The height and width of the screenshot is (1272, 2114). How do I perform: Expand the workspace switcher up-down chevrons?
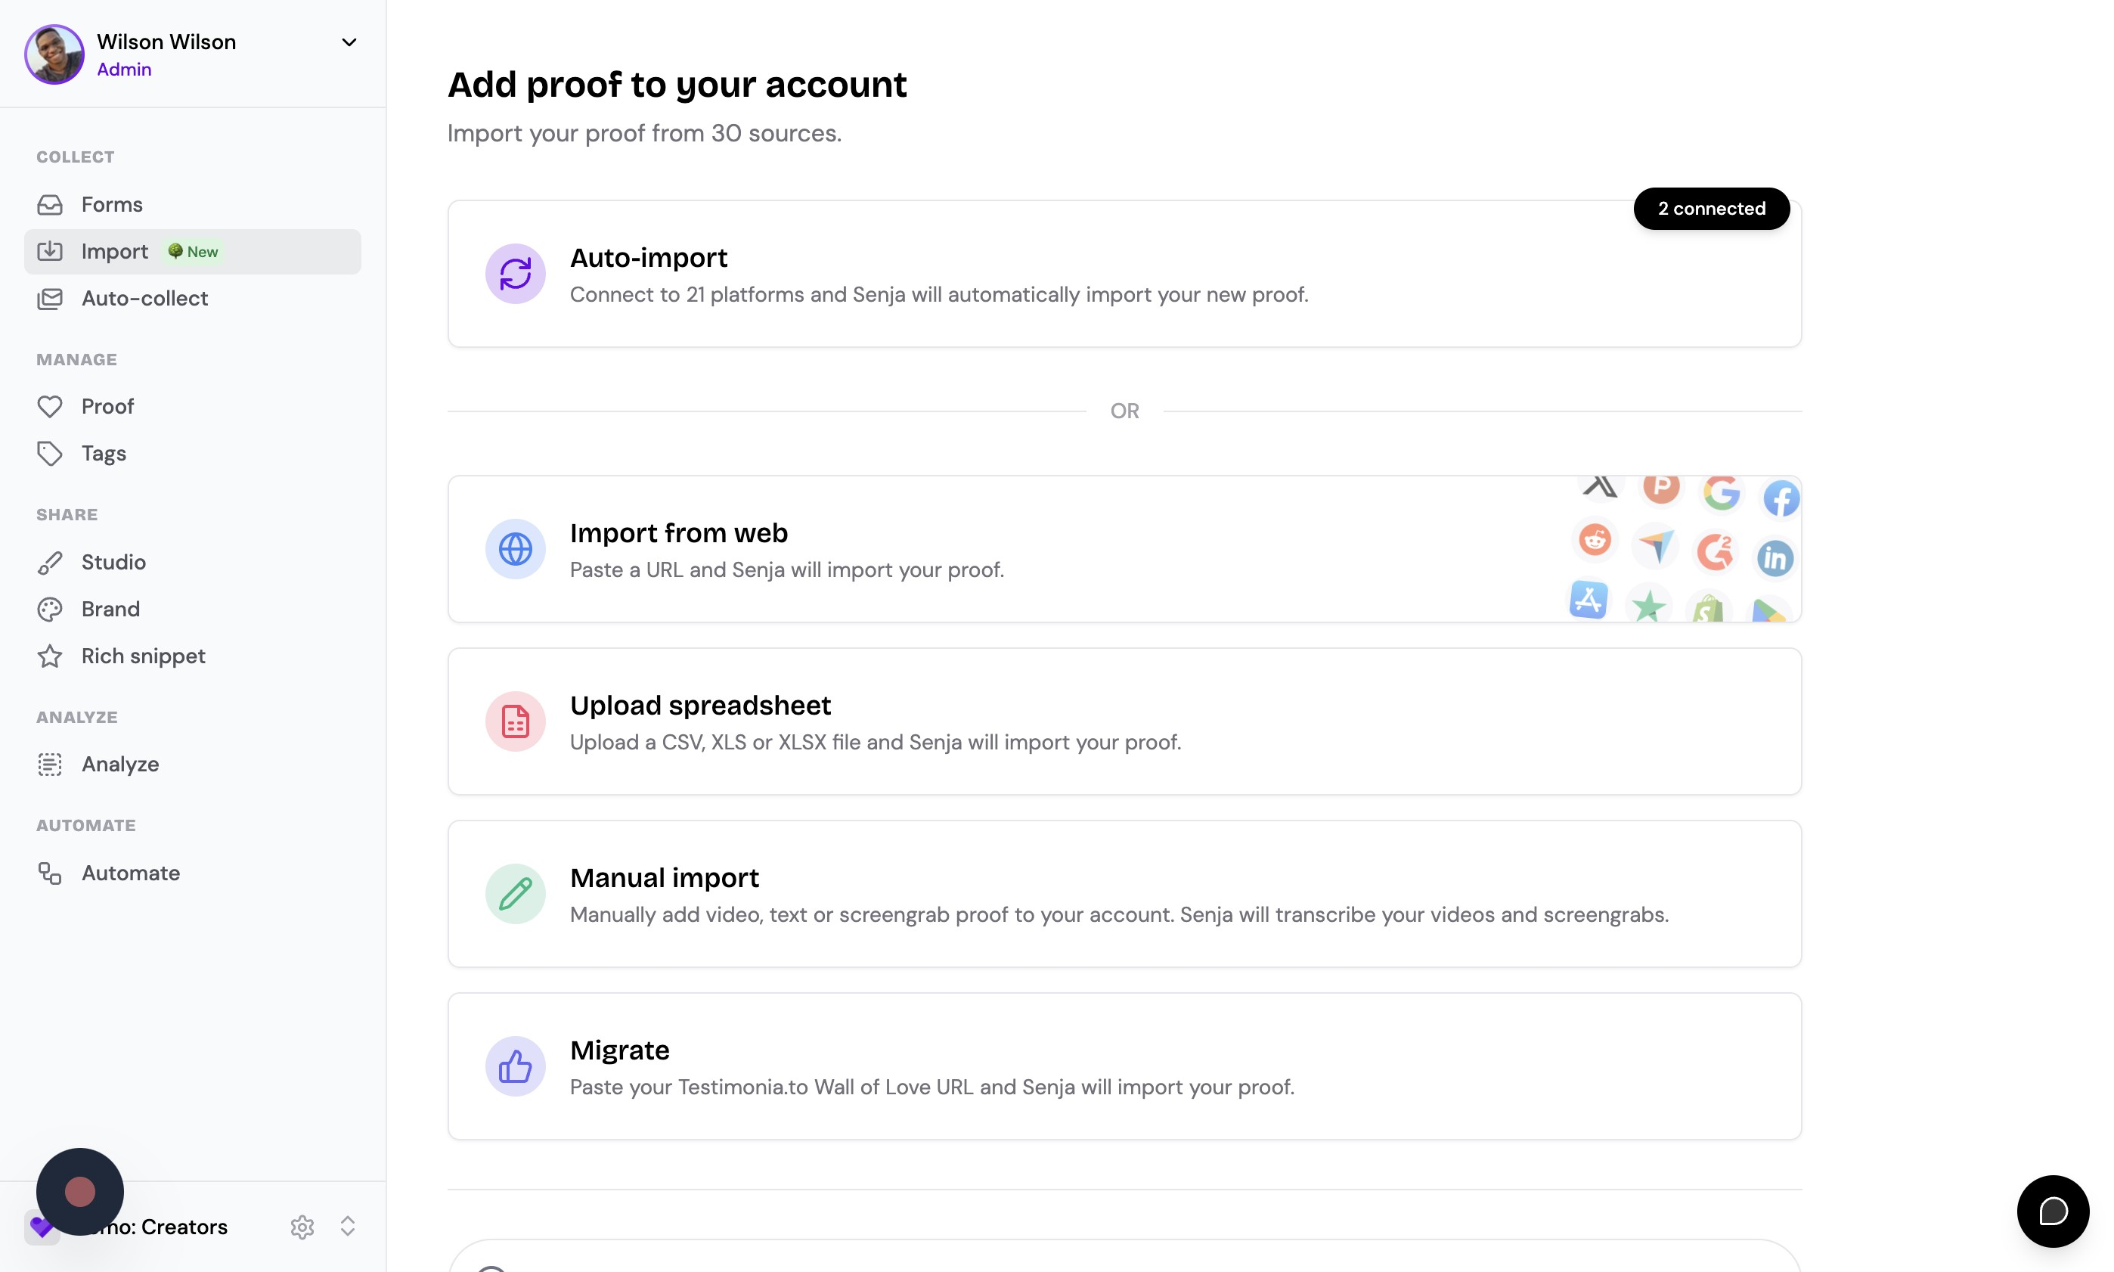pyautogui.click(x=347, y=1227)
